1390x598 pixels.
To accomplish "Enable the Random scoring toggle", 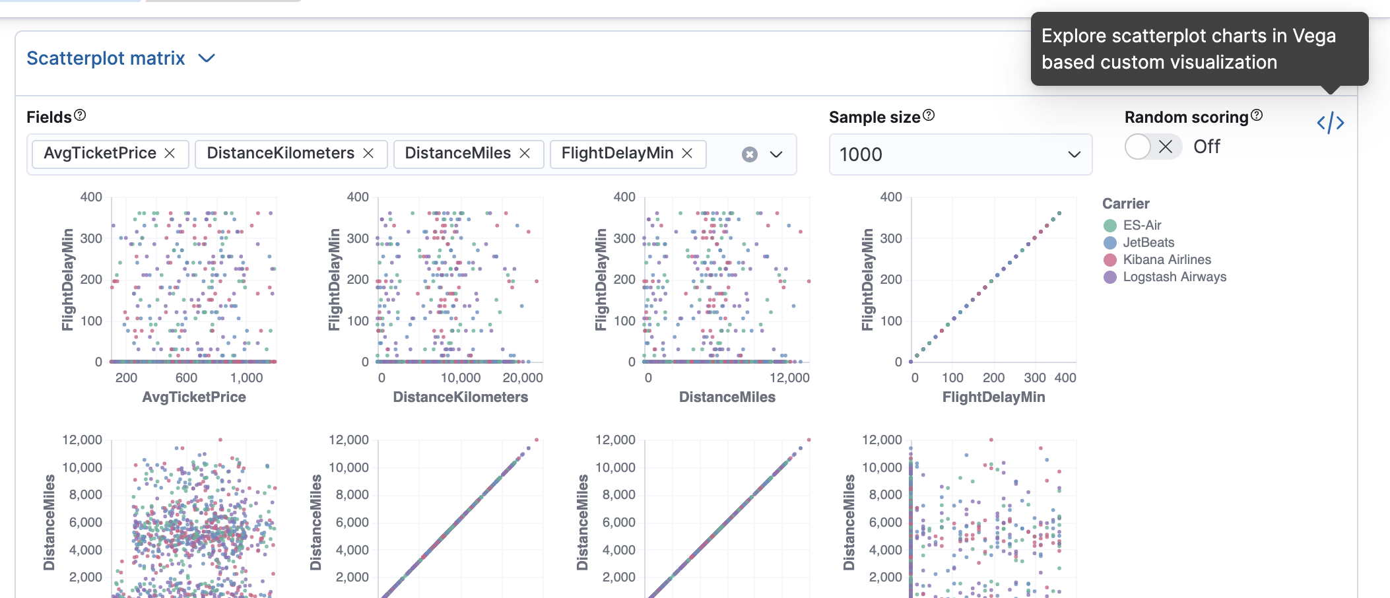I will [1137, 147].
